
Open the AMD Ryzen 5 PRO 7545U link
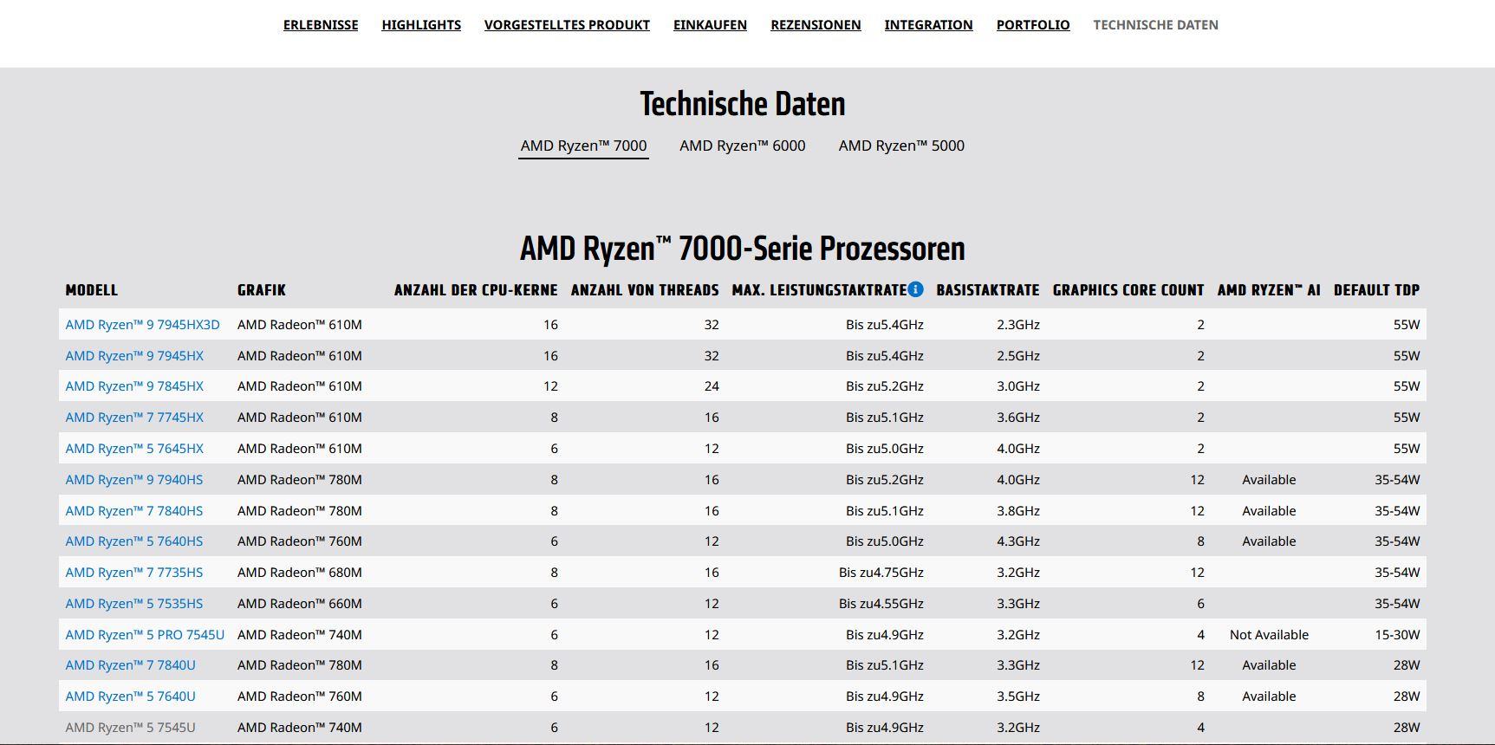(145, 635)
